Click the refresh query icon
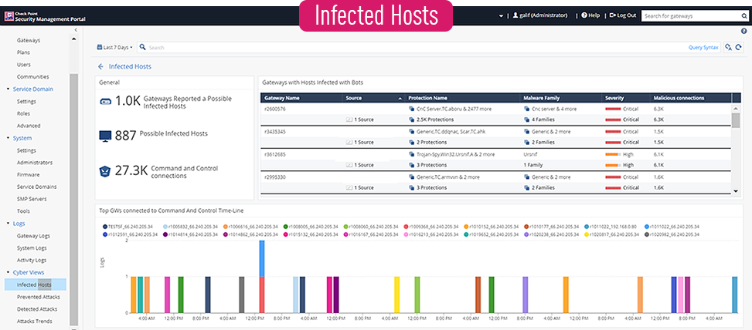 (739, 47)
